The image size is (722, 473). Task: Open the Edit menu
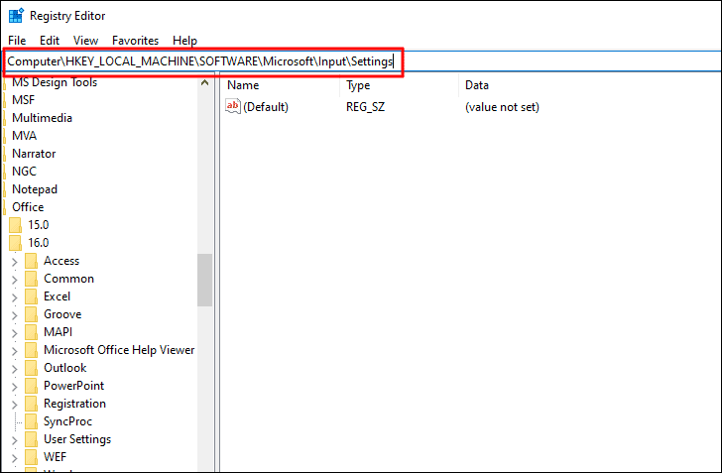(x=50, y=41)
